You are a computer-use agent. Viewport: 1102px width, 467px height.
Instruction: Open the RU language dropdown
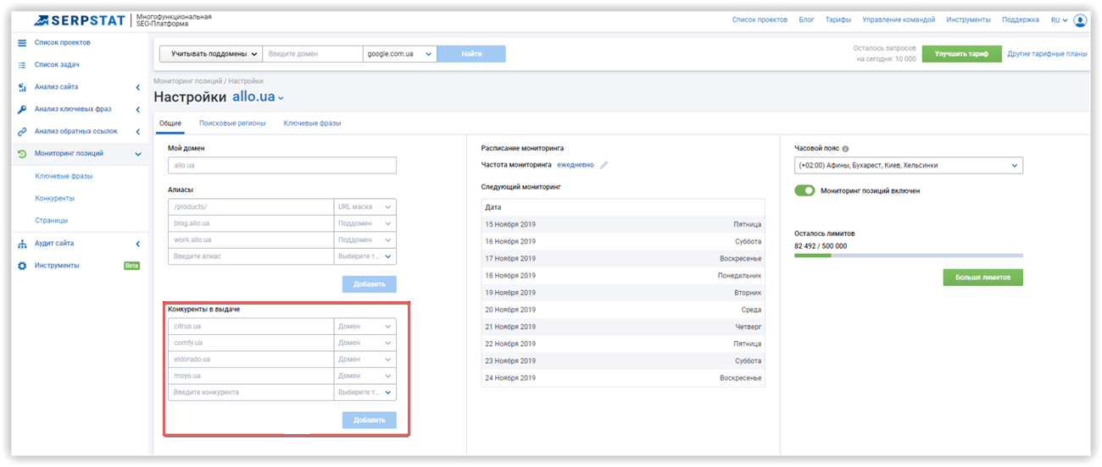[1059, 20]
